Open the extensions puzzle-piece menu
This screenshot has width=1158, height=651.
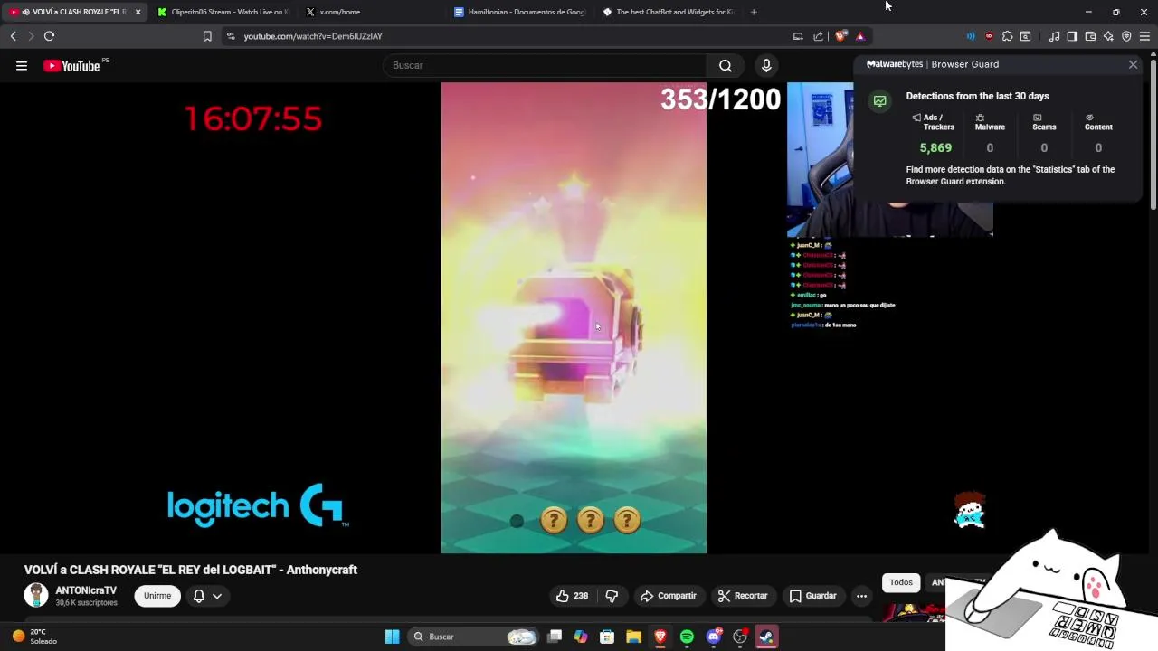point(1007,36)
